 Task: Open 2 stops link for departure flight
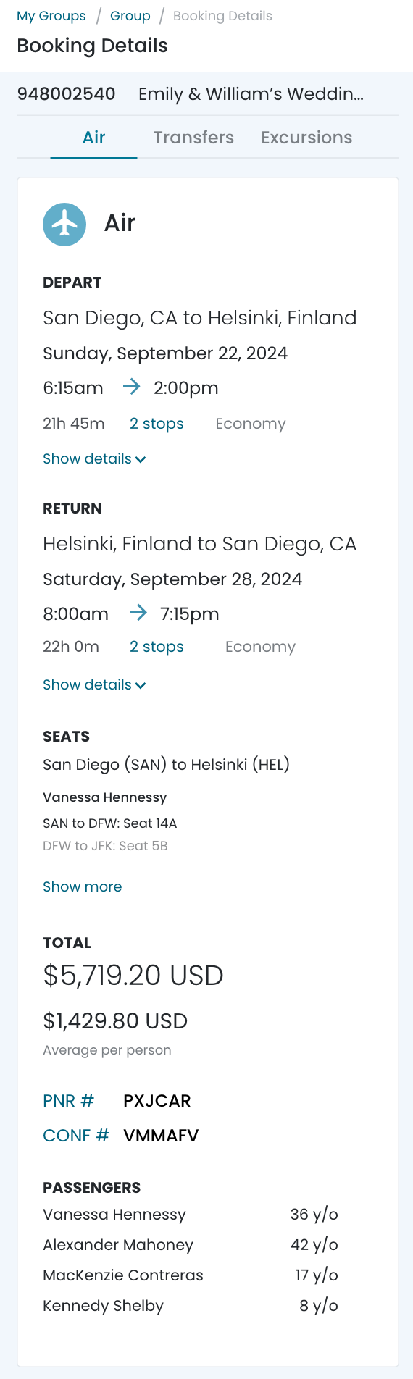point(157,424)
